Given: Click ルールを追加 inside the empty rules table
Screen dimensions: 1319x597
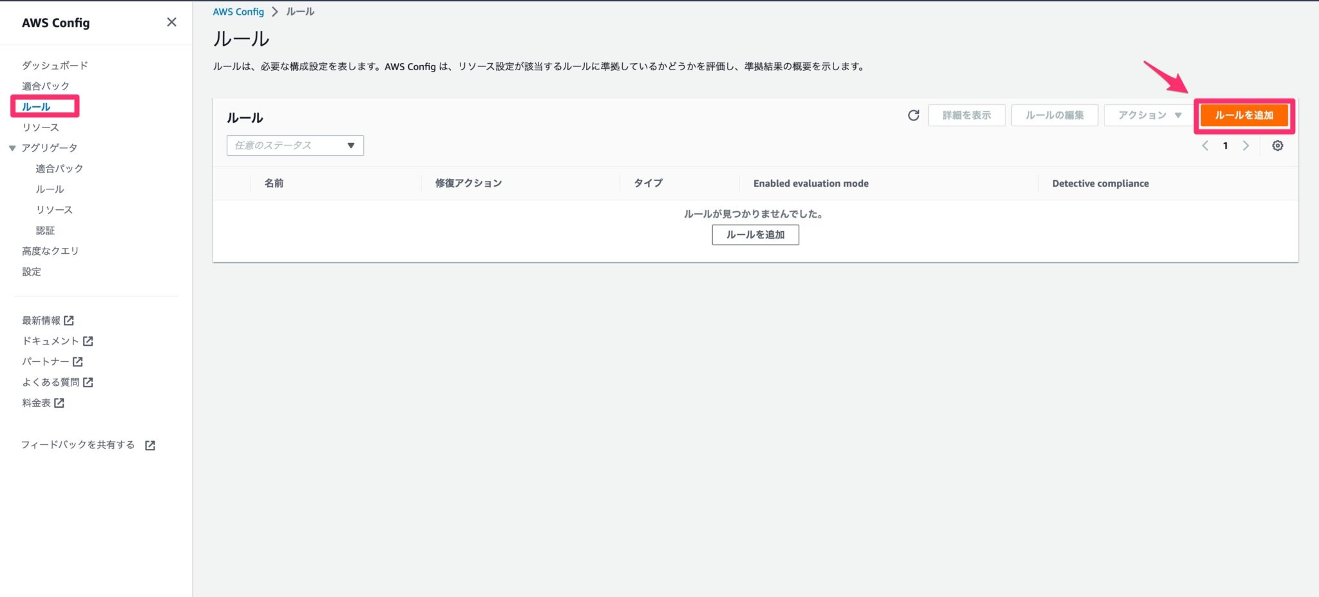Looking at the screenshot, I should point(755,234).
